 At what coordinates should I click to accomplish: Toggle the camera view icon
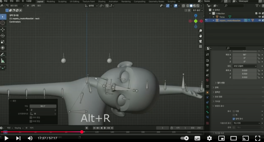200,41
